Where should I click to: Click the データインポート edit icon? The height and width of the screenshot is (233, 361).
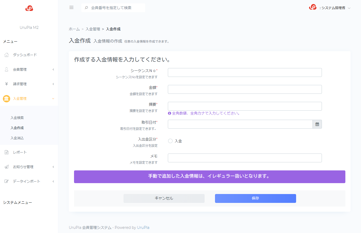[x=7, y=181]
